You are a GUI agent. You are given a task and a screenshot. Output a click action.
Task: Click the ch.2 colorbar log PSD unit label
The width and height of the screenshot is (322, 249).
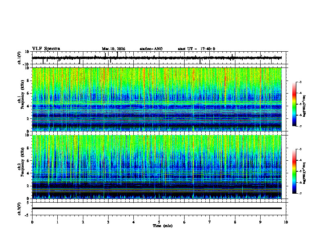click(x=305, y=173)
